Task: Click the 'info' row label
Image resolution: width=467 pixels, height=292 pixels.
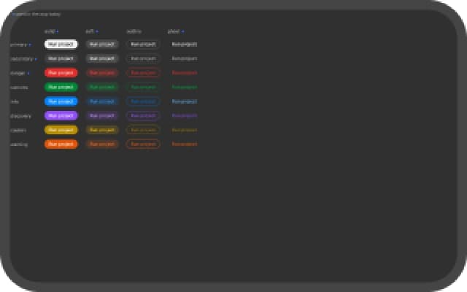Action: click(15, 101)
